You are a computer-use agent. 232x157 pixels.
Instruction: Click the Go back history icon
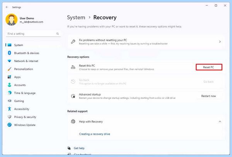click(x=73, y=81)
